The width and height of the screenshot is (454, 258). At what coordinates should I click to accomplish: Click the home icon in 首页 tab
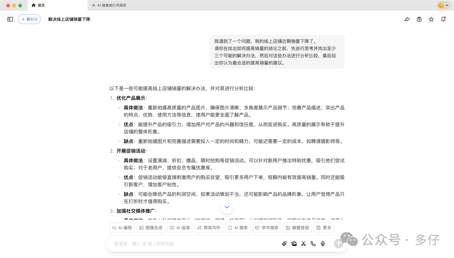pyautogui.click(x=34, y=5)
